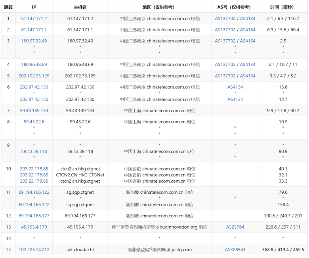Select the 32.1 time value in hop 10
This screenshot has width=309, height=258.
283,175
